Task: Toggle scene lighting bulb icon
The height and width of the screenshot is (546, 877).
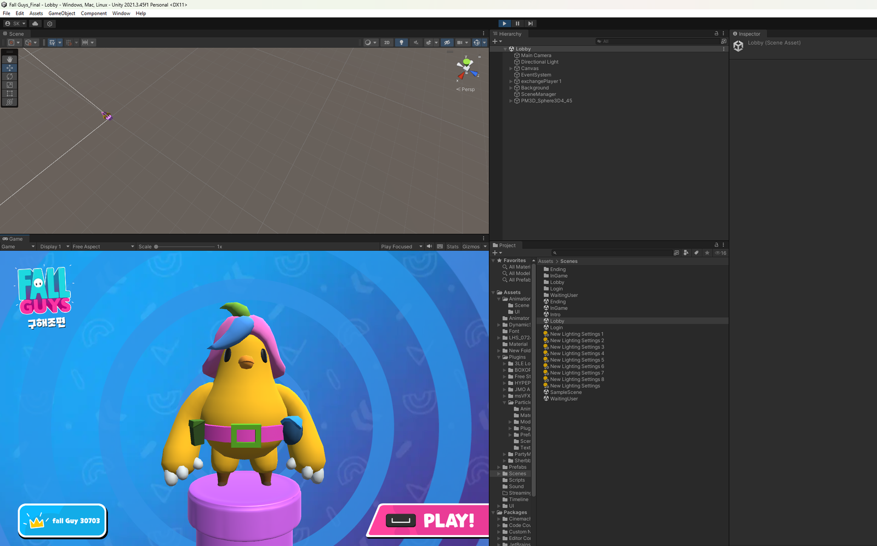Action: [401, 42]
